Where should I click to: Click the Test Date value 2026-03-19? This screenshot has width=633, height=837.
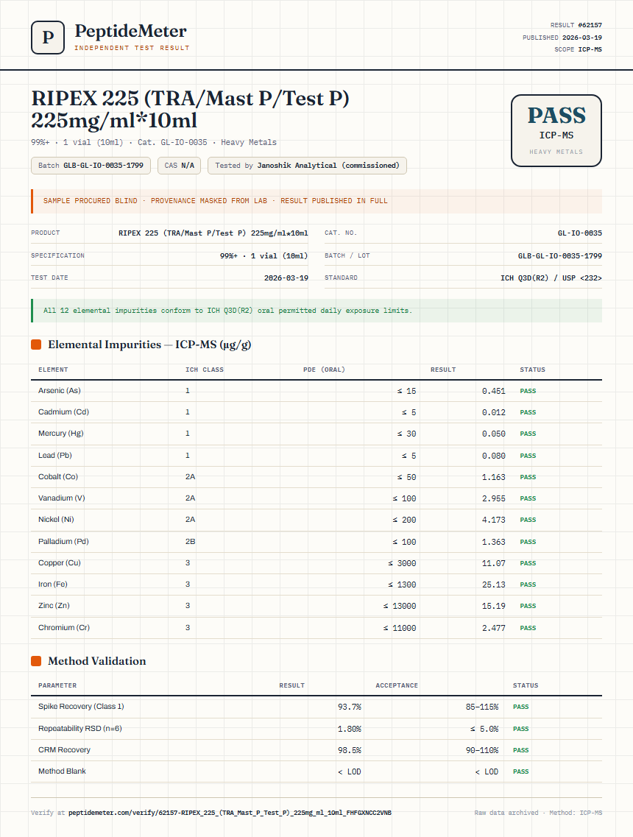(x=286, y=278)
